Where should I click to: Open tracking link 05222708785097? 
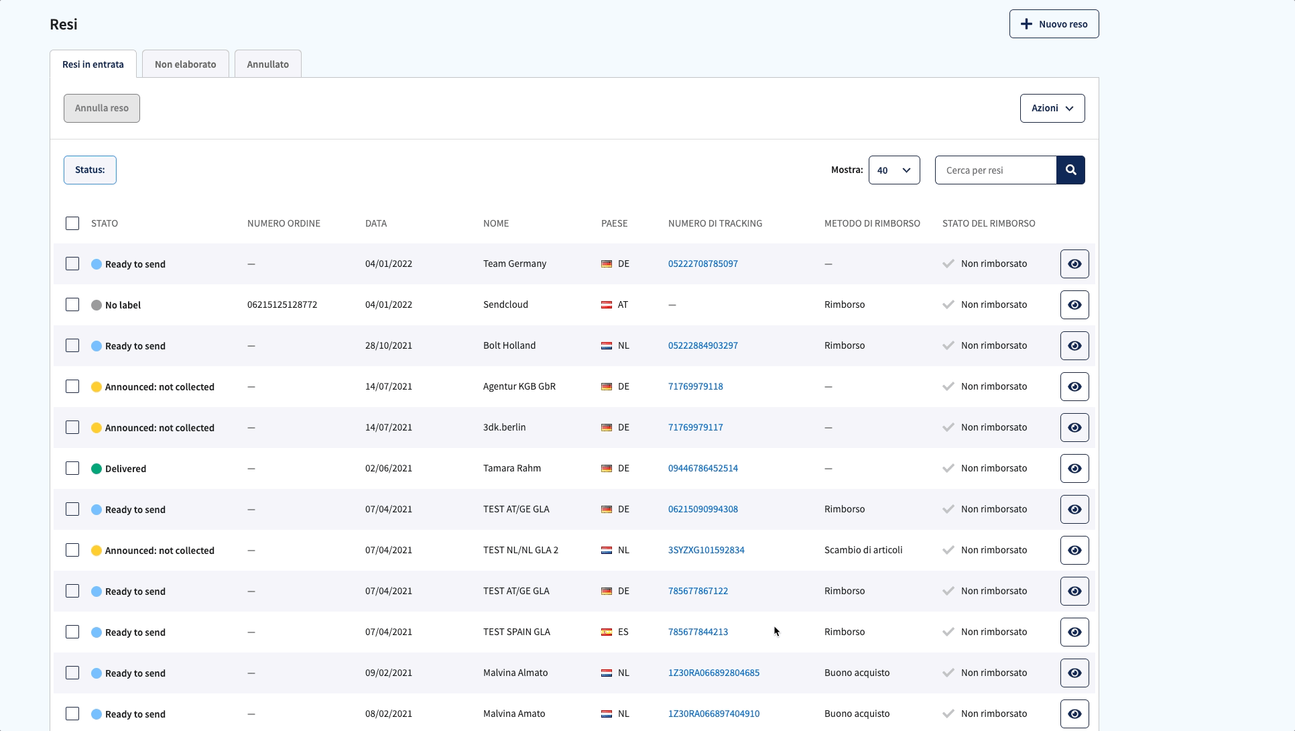coord(703,264)
